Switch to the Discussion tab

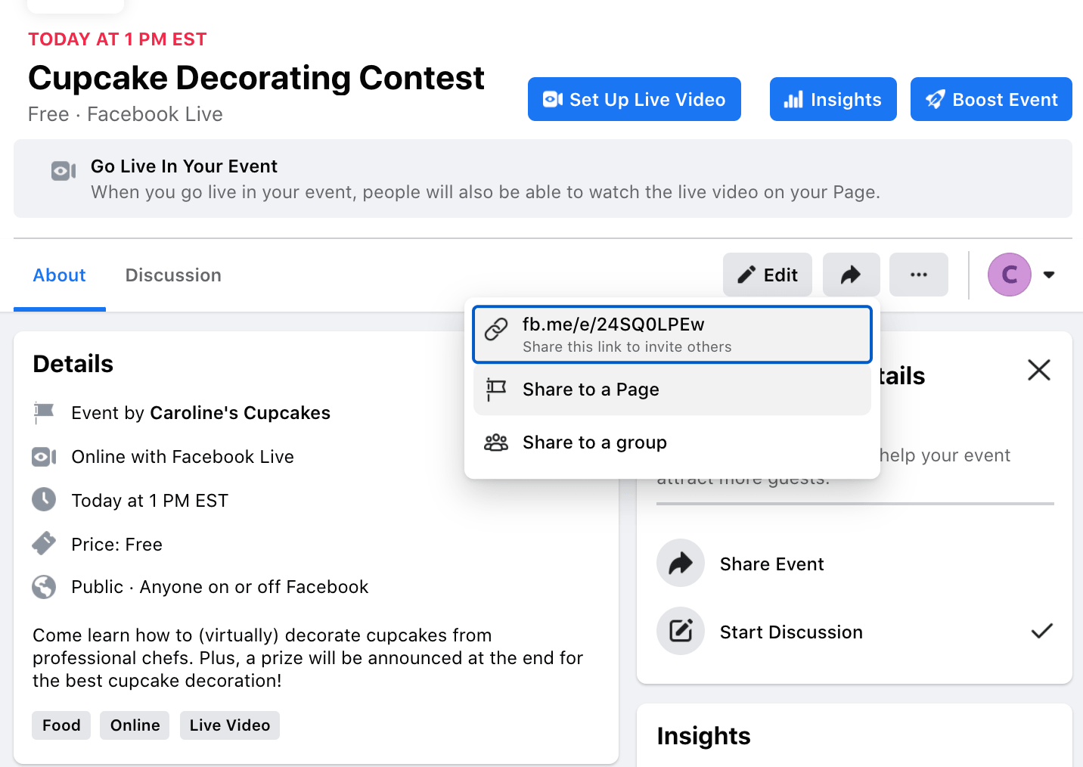173,275
